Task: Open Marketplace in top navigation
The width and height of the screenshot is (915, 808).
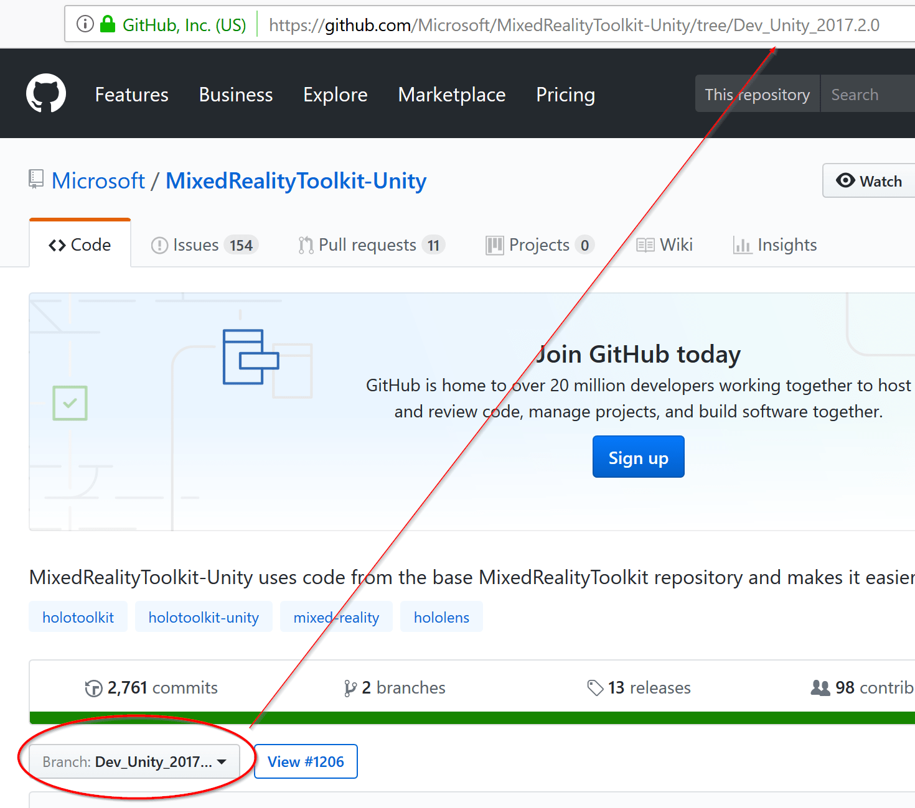Action: (452, 95)
